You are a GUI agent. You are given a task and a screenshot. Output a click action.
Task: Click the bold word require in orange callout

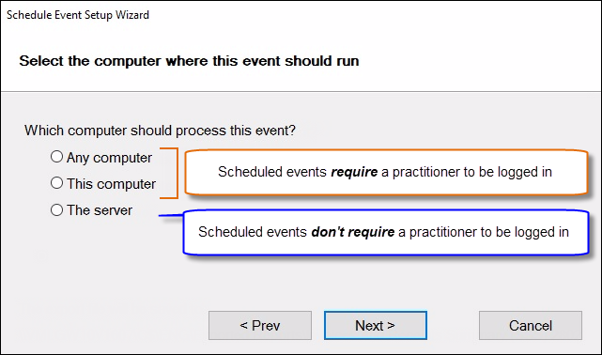click(x=354, y=172)
